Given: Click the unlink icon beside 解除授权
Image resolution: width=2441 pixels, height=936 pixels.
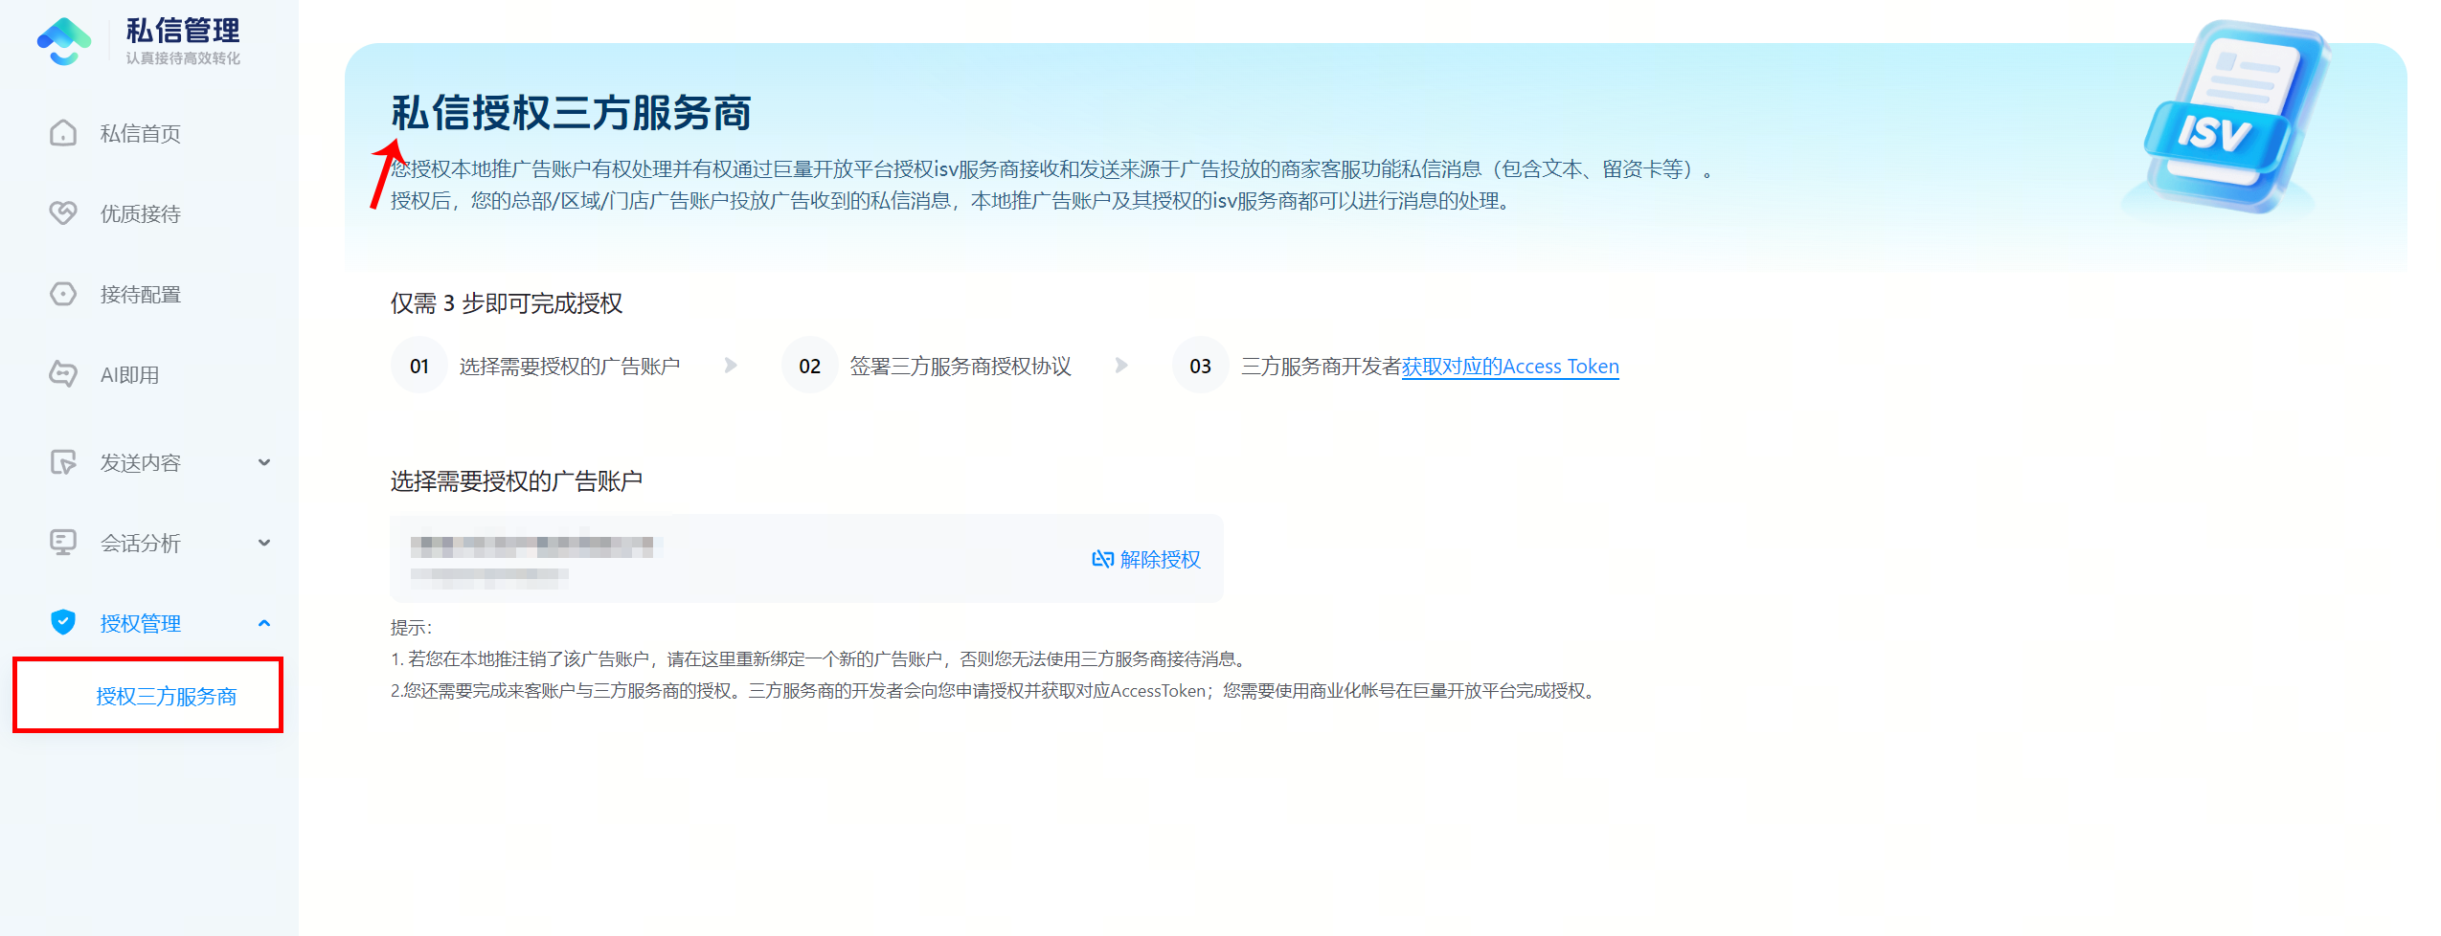Looking at the screenshot, I should click(x=1102, y=559).
